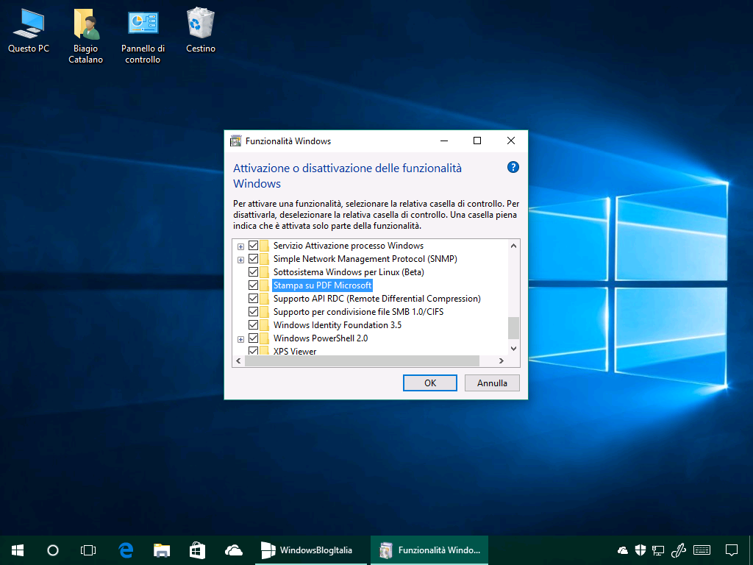Launch Microsoft Edge from the taskbar

point(126,550)
